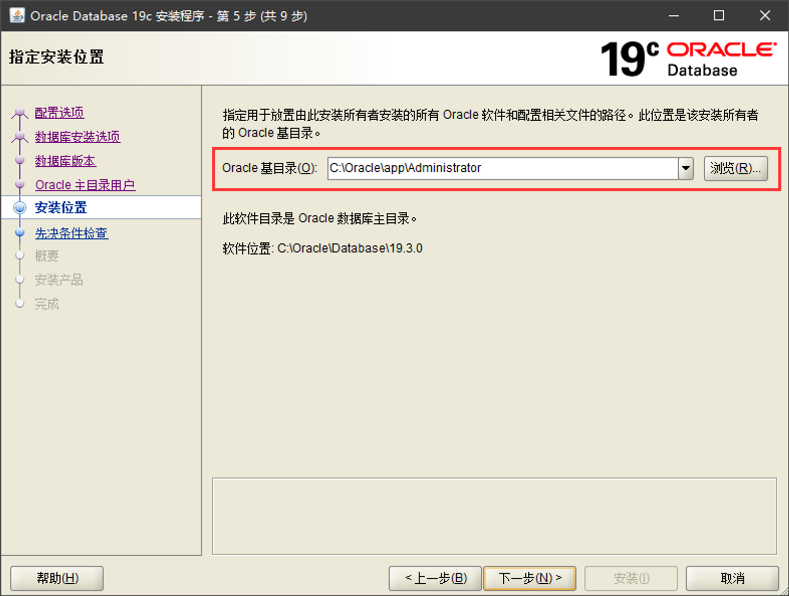Click step bullet beside 先决条件检查
789x596 pixels.
coord(20,233)
